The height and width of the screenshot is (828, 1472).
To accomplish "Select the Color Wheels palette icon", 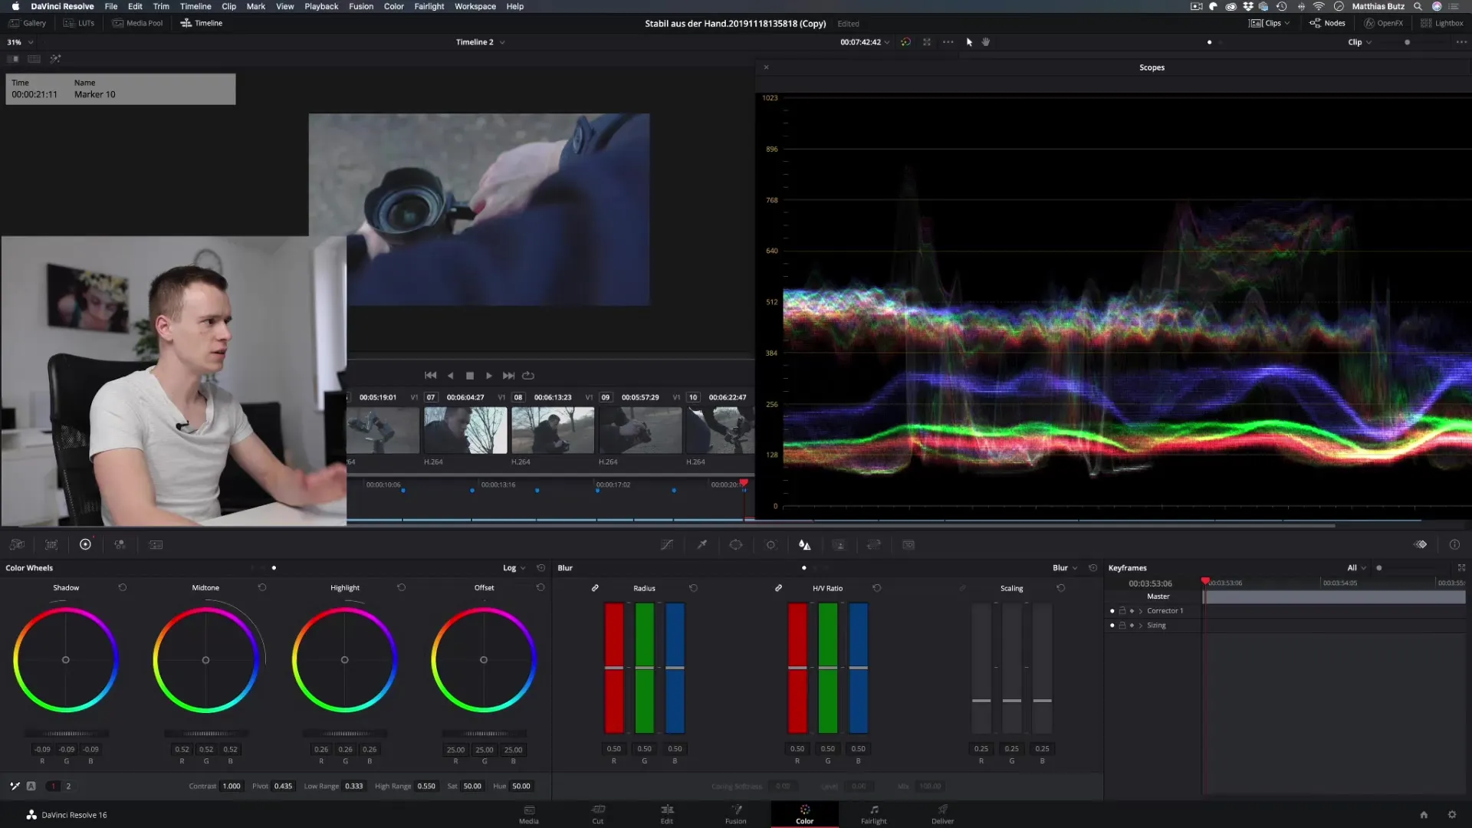I will (85, 544).
